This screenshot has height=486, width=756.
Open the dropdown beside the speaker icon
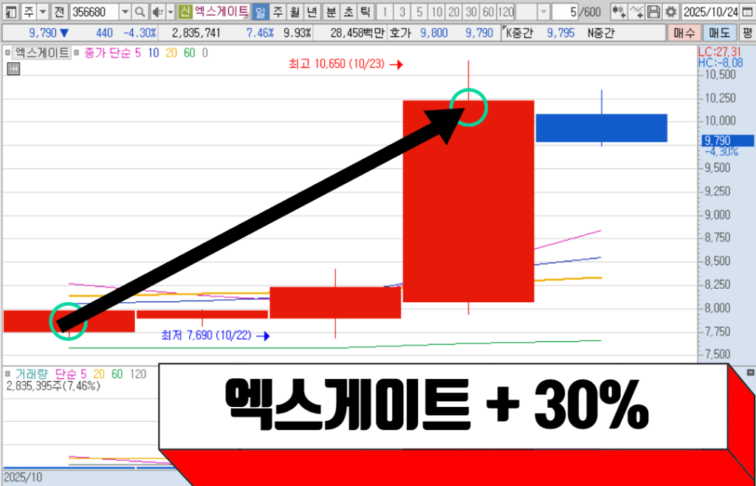tap(170, 12)
